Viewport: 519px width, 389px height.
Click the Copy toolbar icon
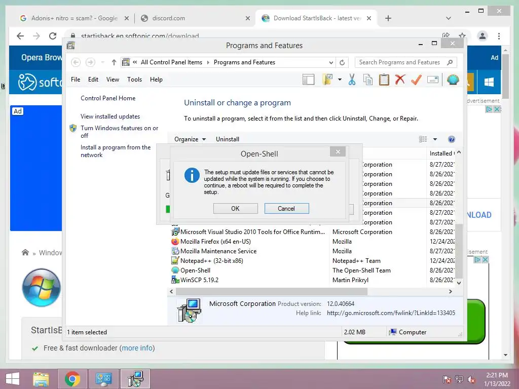pos(368,80)
